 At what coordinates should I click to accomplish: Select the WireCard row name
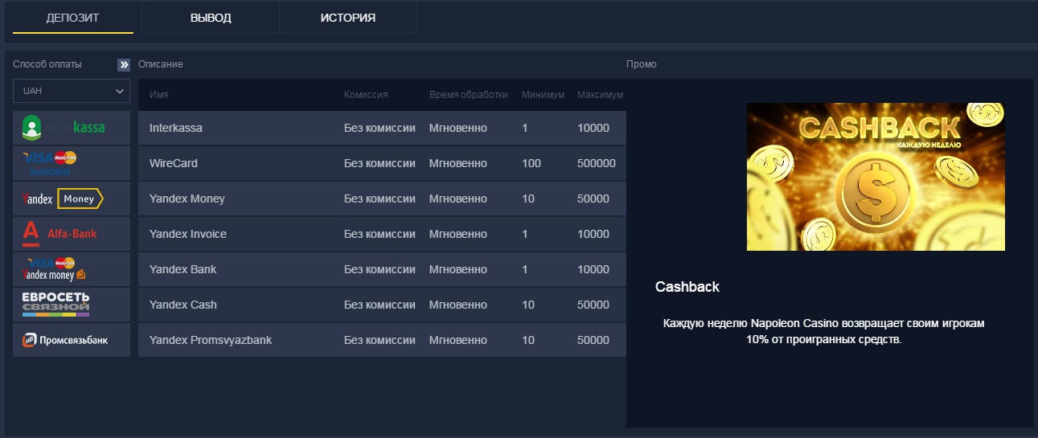[x=174, y=163]
